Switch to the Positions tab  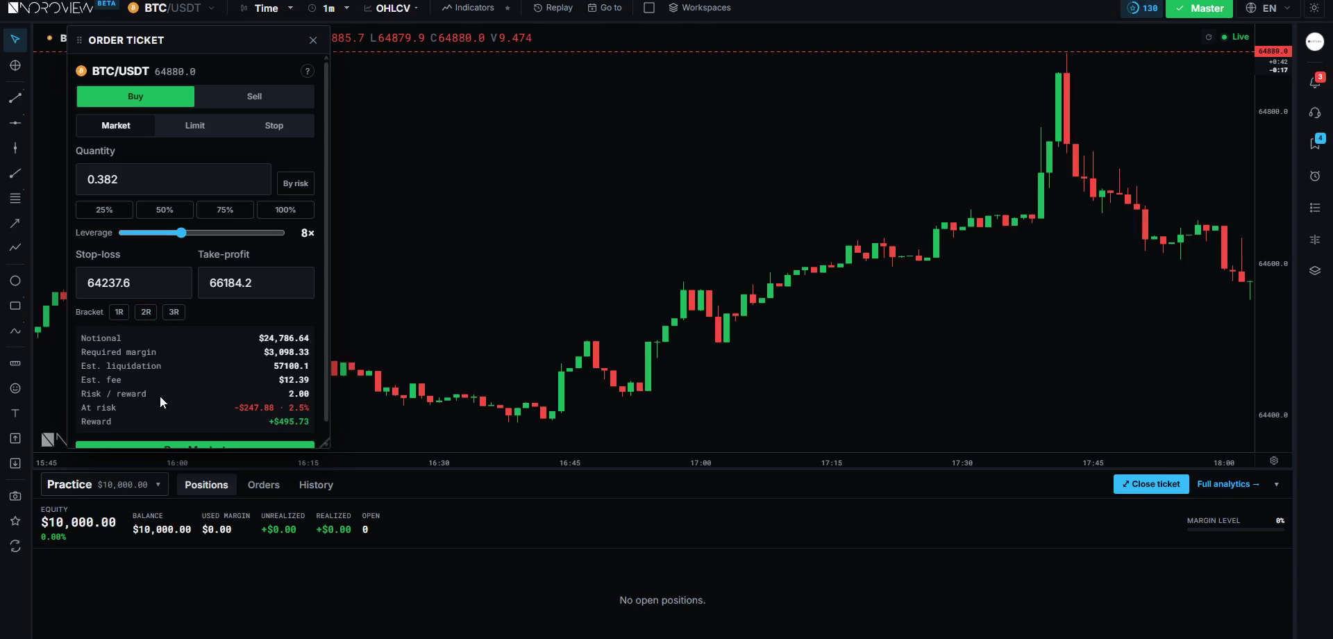[x=206, y=485]
